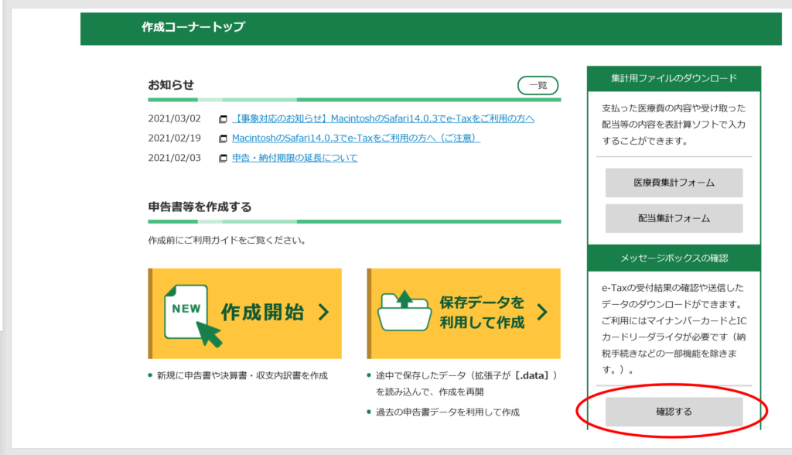
Task: Open the 事象対応のお知らせ Safari14.0.3 link
Action: click(383, 118)
